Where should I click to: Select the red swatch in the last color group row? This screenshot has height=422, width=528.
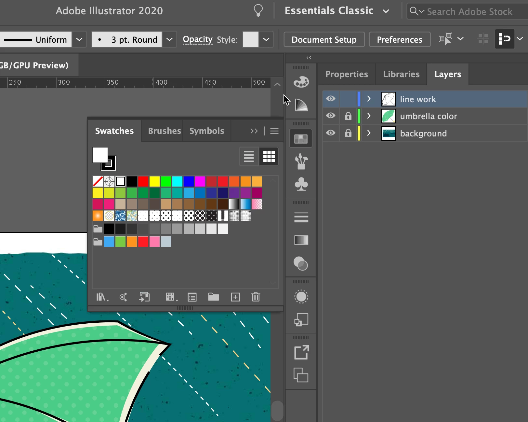pyautogui.click(x=143, y=242)
